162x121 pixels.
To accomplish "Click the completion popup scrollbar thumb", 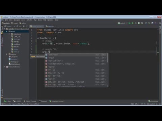I will click(x=107, y=58).
